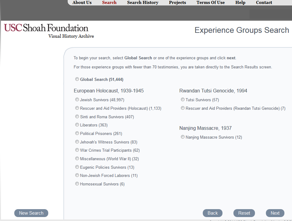Click the New Search button
Screen dimensions: 292x221
tap(31, 213)
